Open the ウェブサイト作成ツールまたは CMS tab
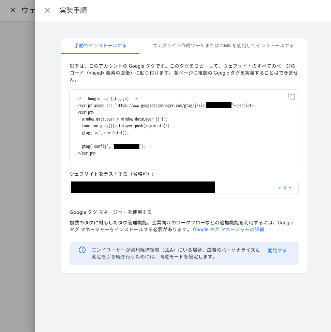 223,46
